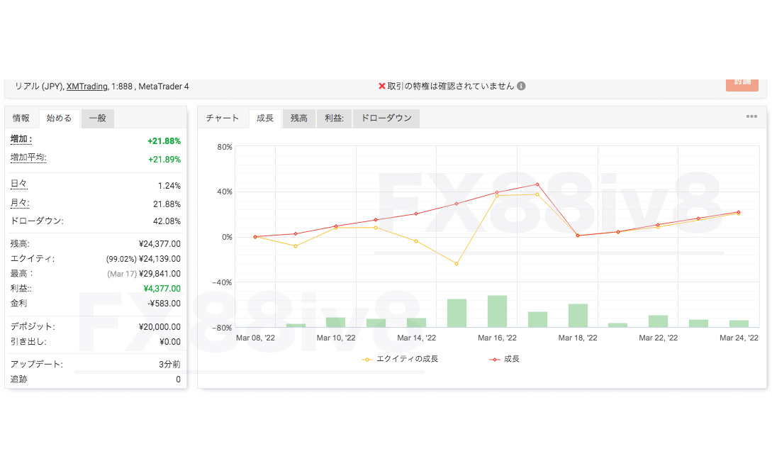
Task: Click the アップデート label
Action: tap(36, 364)
